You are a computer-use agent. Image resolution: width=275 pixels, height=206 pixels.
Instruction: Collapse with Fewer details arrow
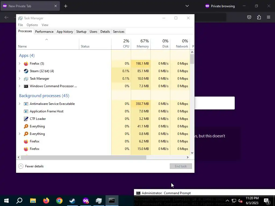pos(21,166)
